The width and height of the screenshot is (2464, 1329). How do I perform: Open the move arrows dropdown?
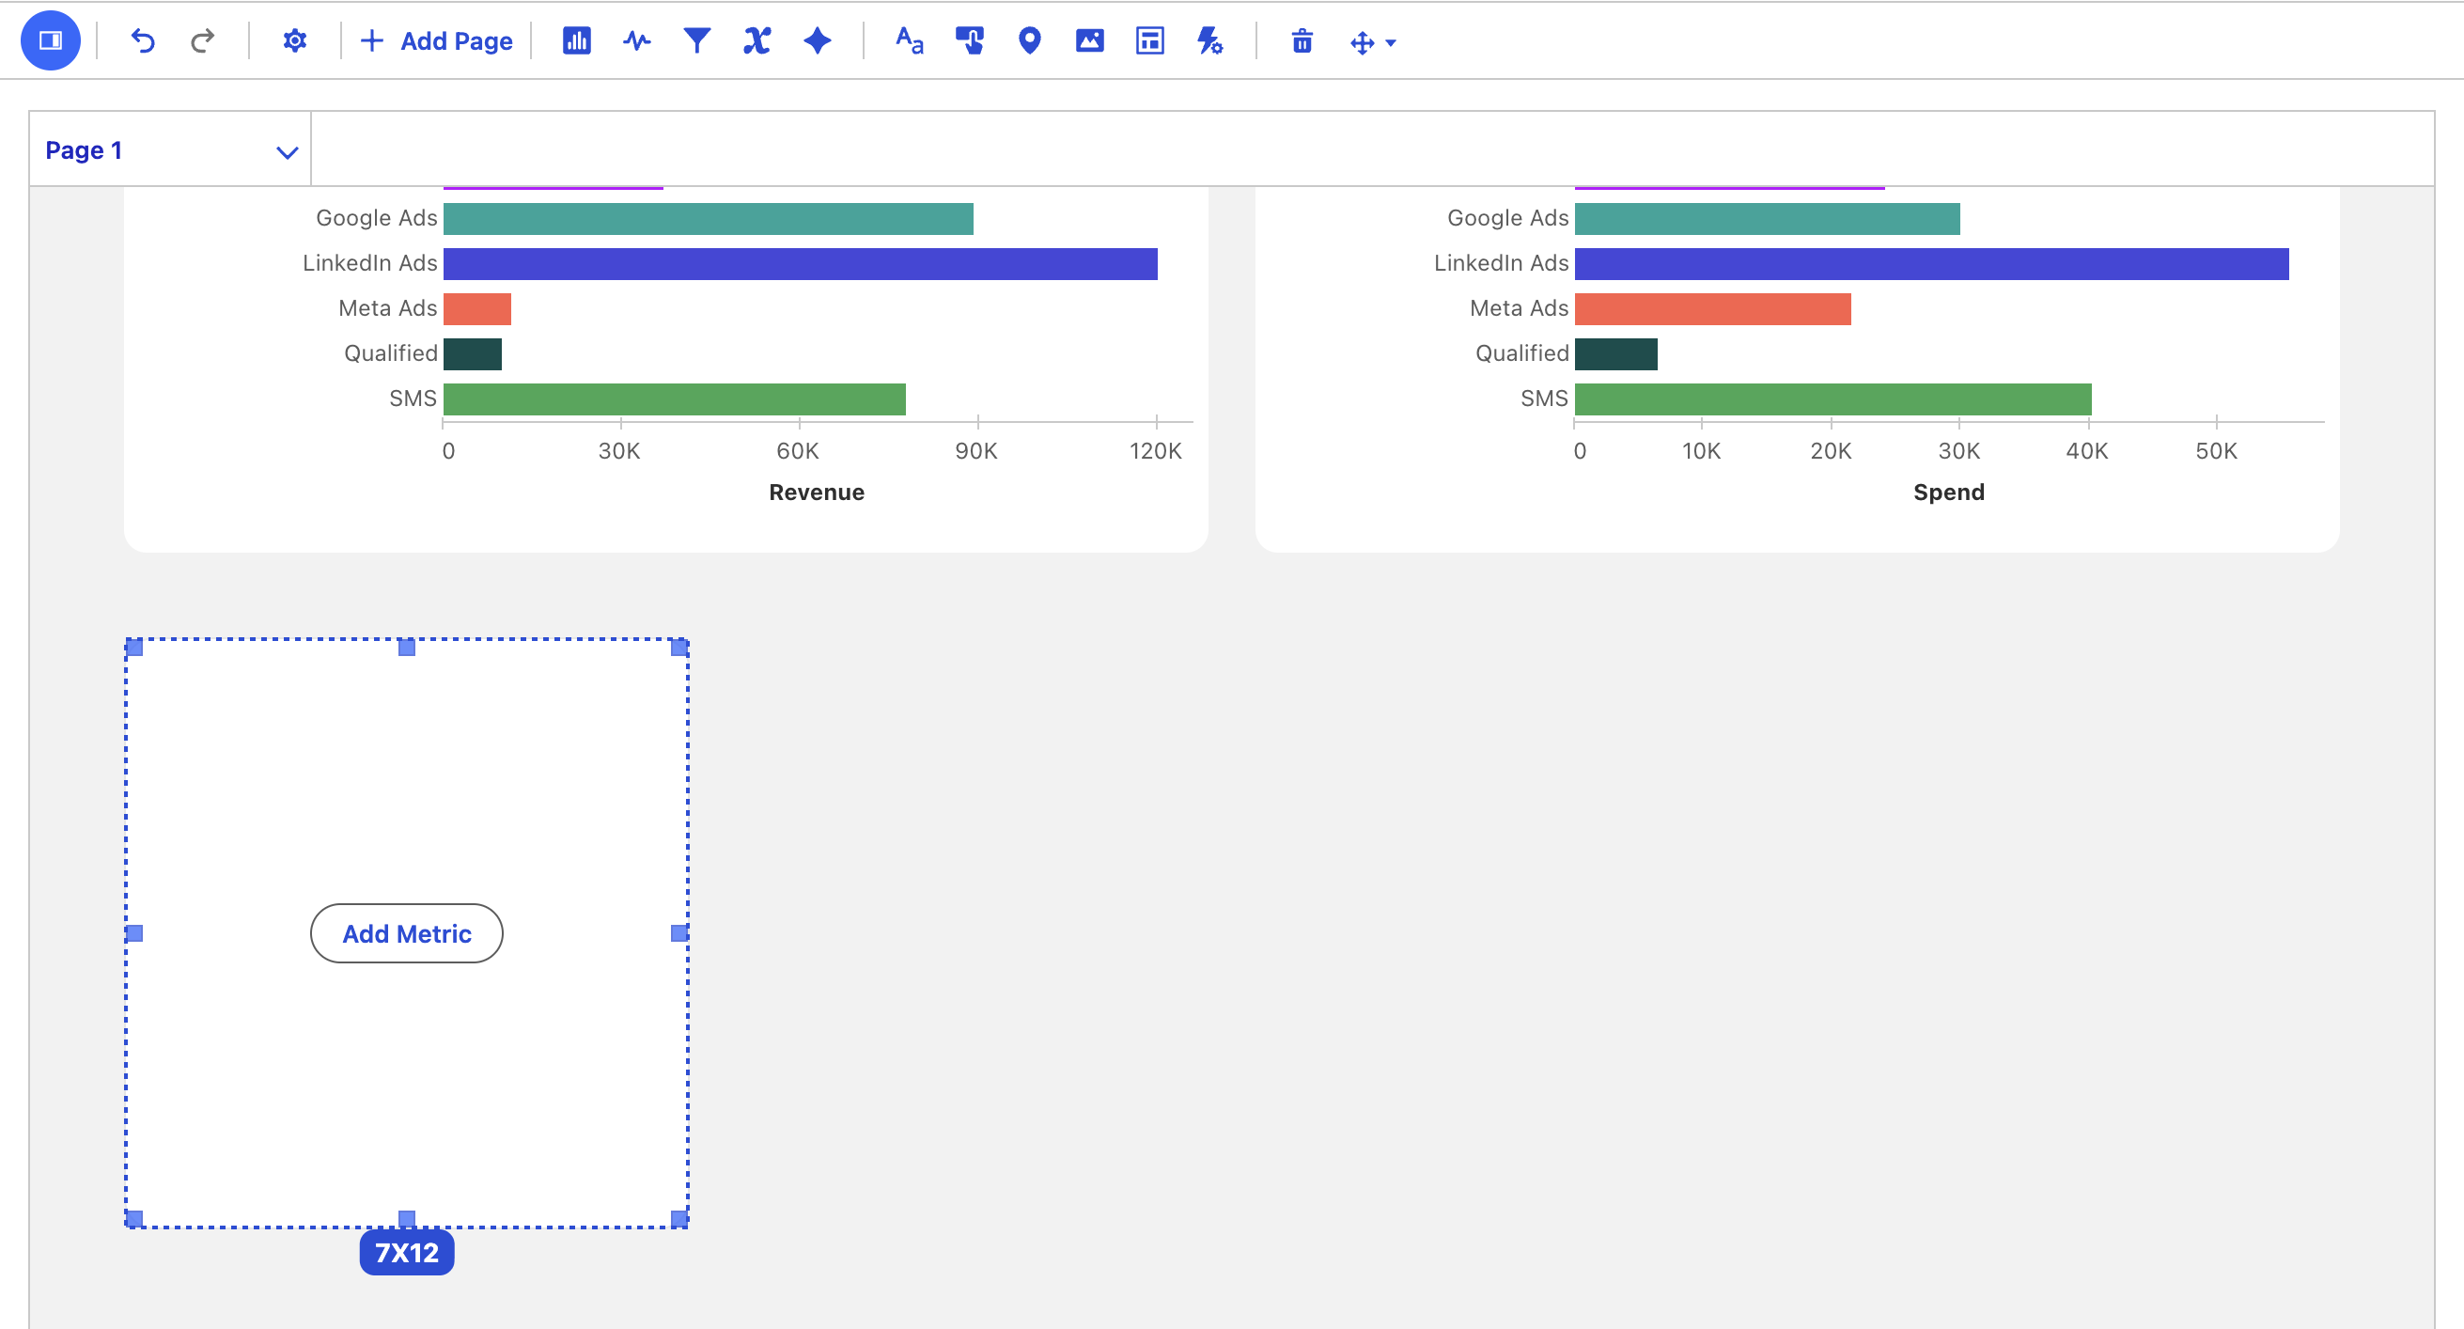pos(1373,42)
